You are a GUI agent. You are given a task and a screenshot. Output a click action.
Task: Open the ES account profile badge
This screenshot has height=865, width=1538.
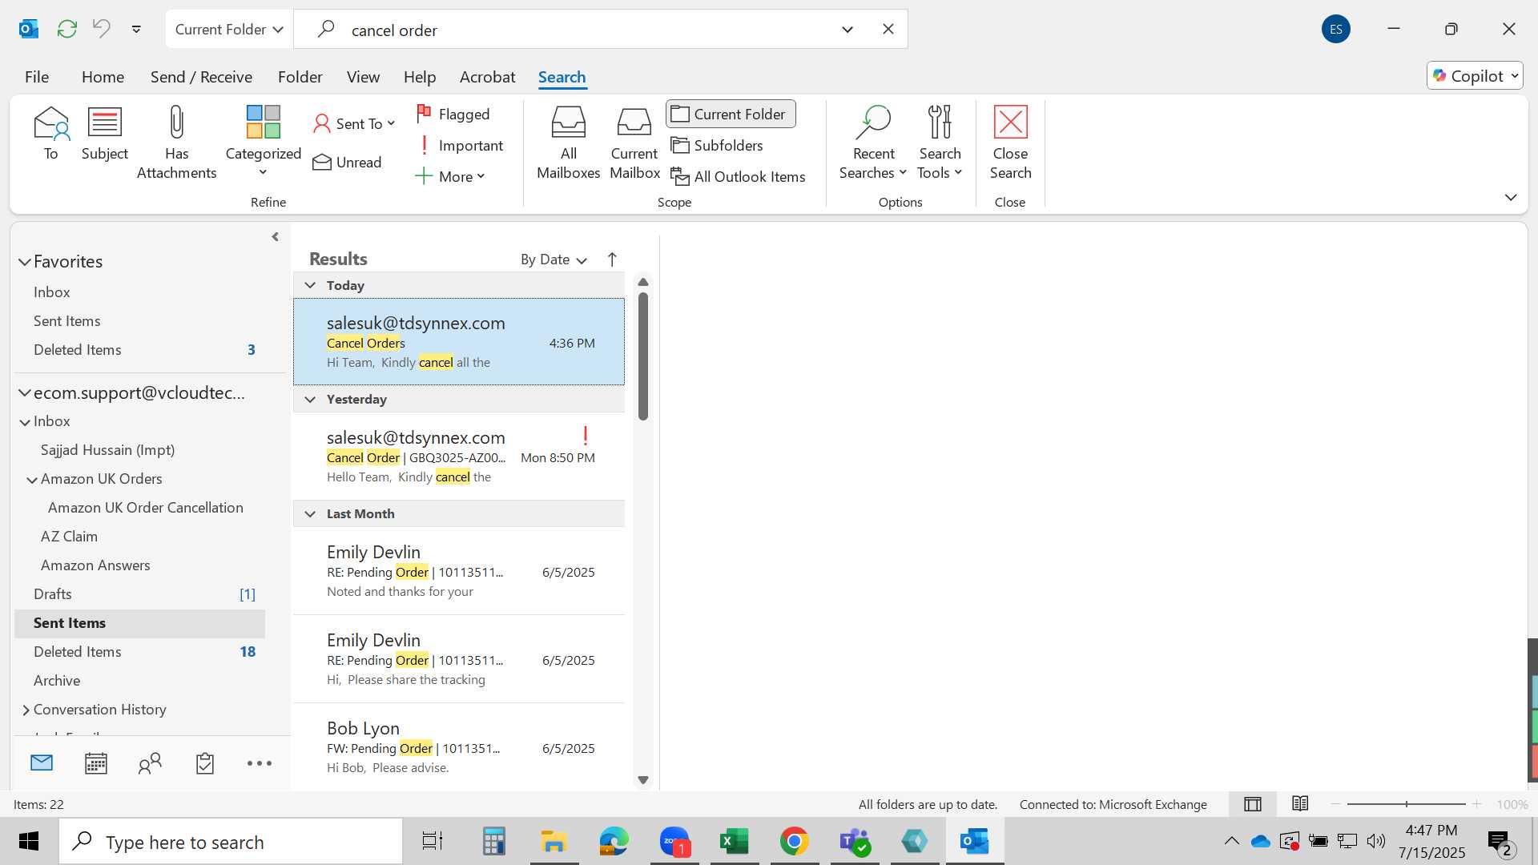coord(1335,29)
